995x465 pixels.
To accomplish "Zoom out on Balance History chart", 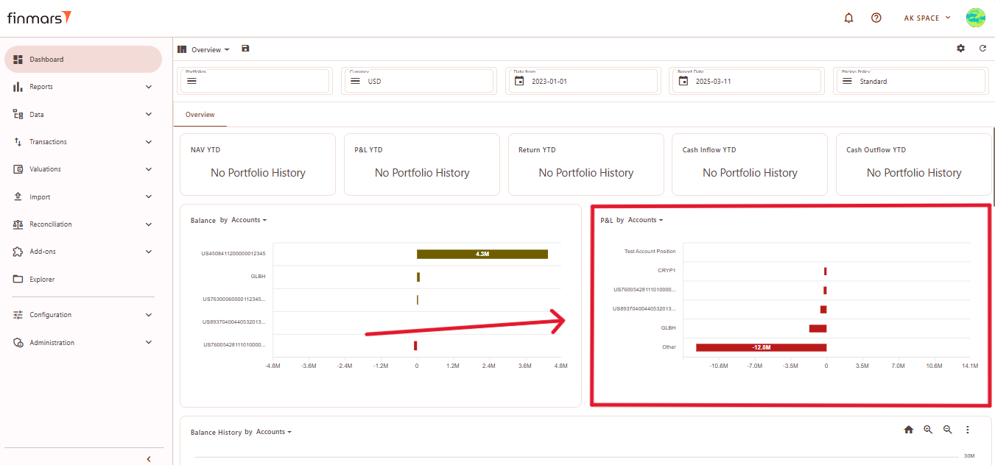I will click(x=948, y=430).
